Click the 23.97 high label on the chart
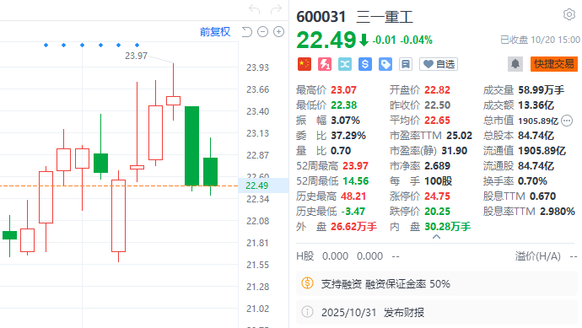 point(136,56)
